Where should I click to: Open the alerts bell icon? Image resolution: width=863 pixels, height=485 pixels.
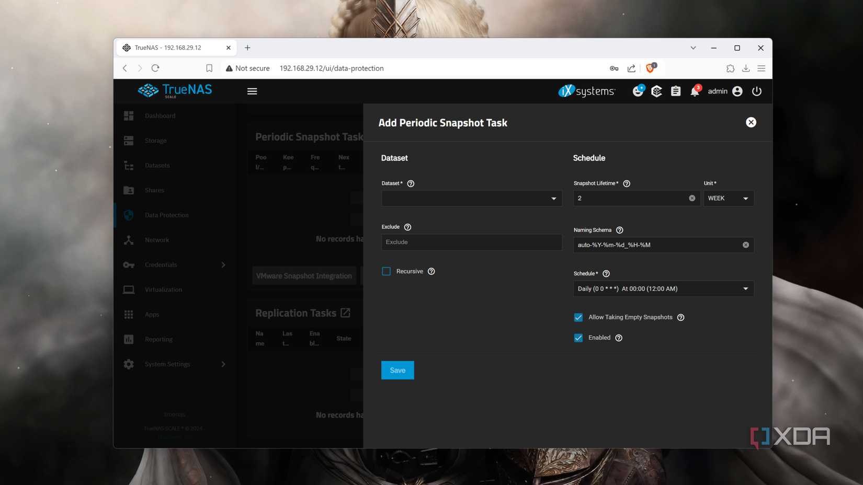pos(695,91)
